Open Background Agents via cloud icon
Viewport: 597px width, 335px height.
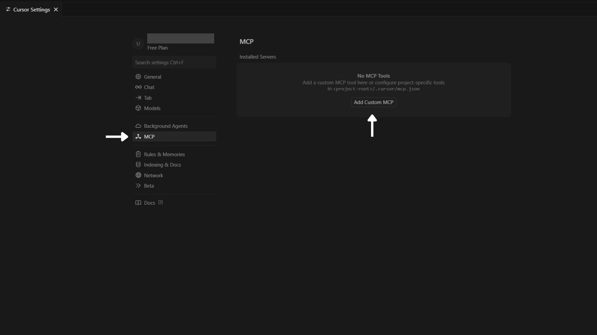[138, 126]
